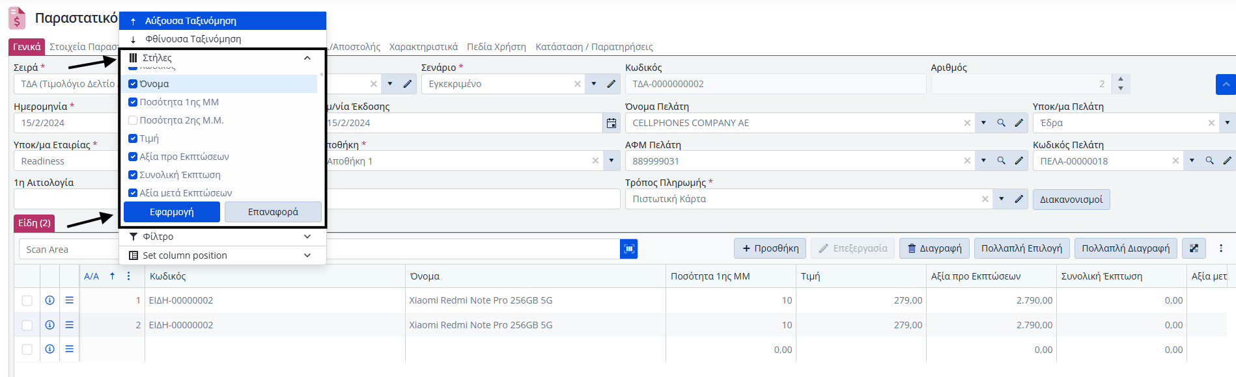This screenshot has height=377, width=1236.
Task: Open A/A column menu dots
Action: (x=129, y=276)
